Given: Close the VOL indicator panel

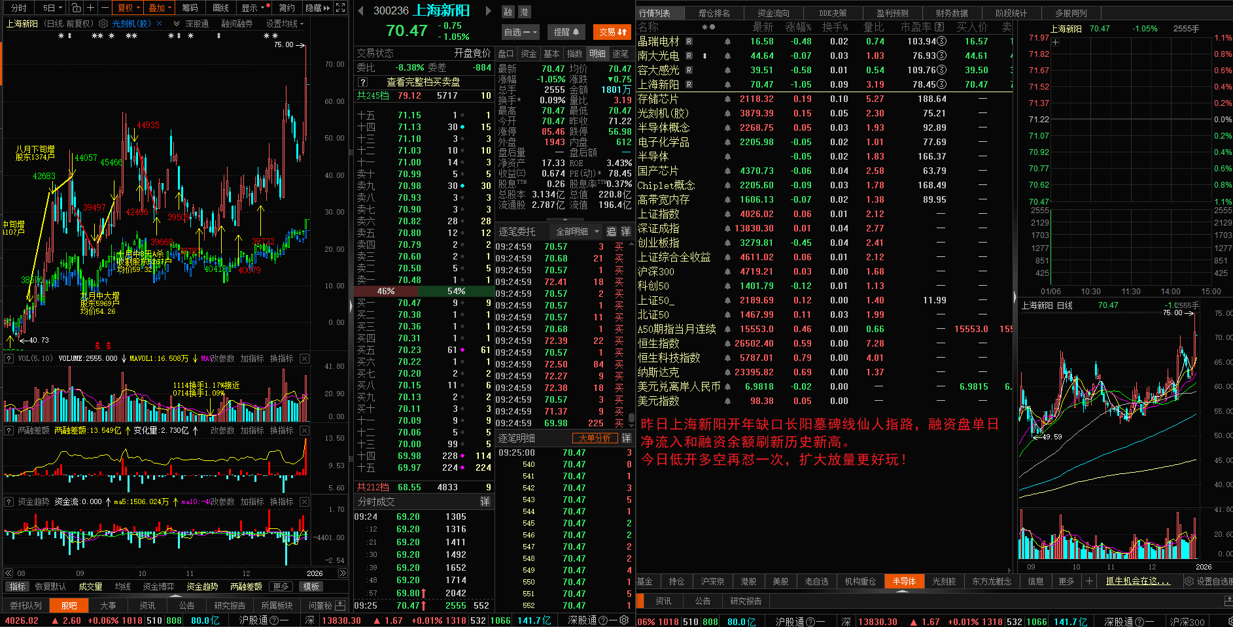Looking at the screenshot, I should pyautogui.click(x=304, y=358).
